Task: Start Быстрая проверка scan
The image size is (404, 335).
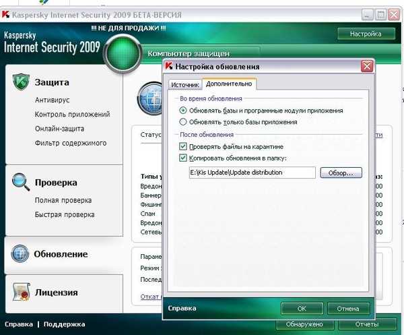Action: 65,214
